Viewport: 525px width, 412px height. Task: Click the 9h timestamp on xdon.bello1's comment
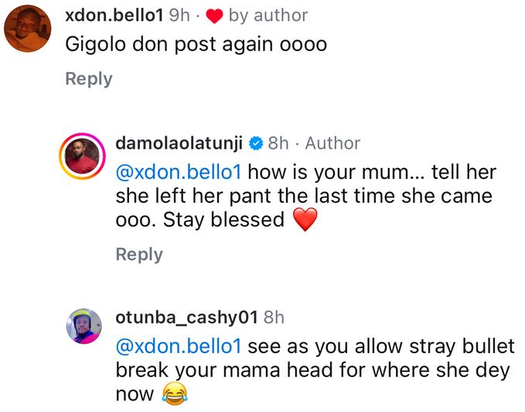coord(179,15)
